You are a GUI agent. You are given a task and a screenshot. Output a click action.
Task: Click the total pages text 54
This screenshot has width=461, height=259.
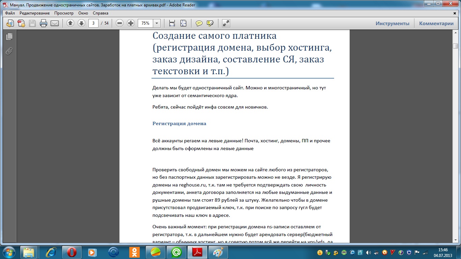tap(106, 23)
